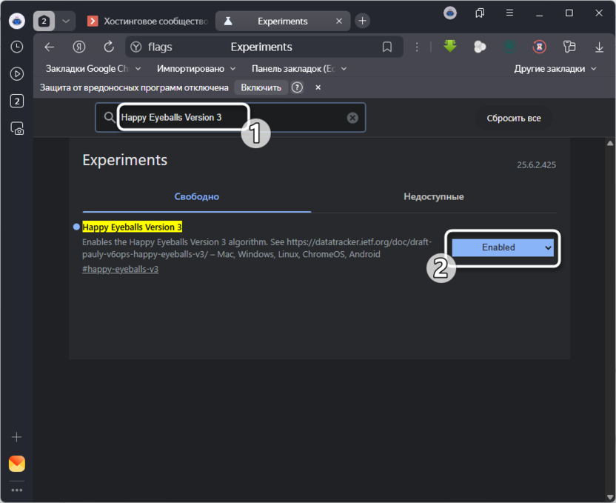Open the Enabled dropdown for Happy Eyeballs
Screen dimensions: 616x503
click(x=503, y=247)
